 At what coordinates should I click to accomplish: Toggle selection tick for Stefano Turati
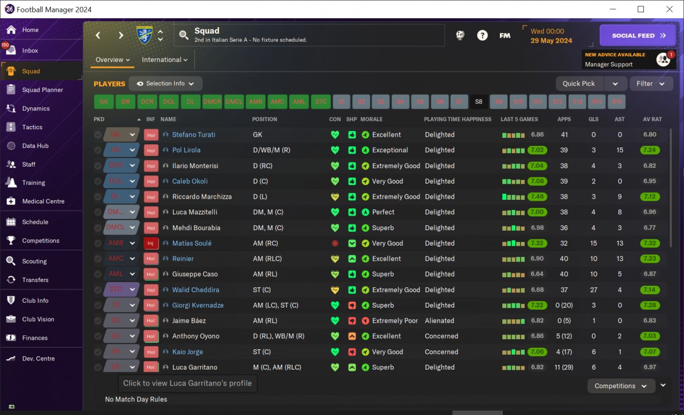point(98,135)
